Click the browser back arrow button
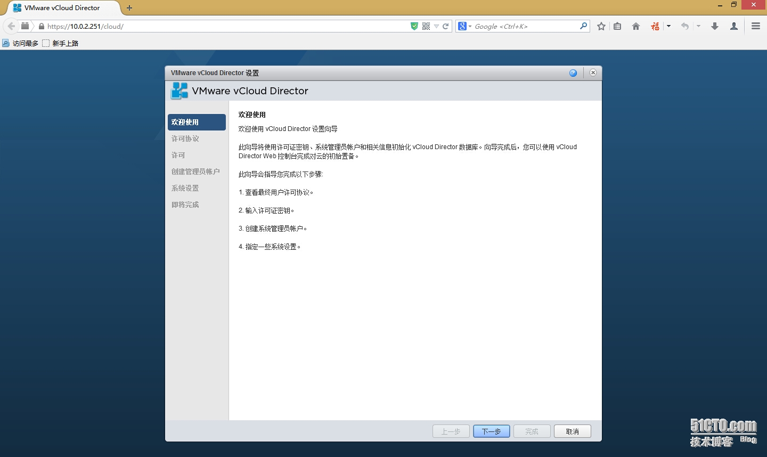The height and width of the screenshot is (457, 767). click(11, 26)
